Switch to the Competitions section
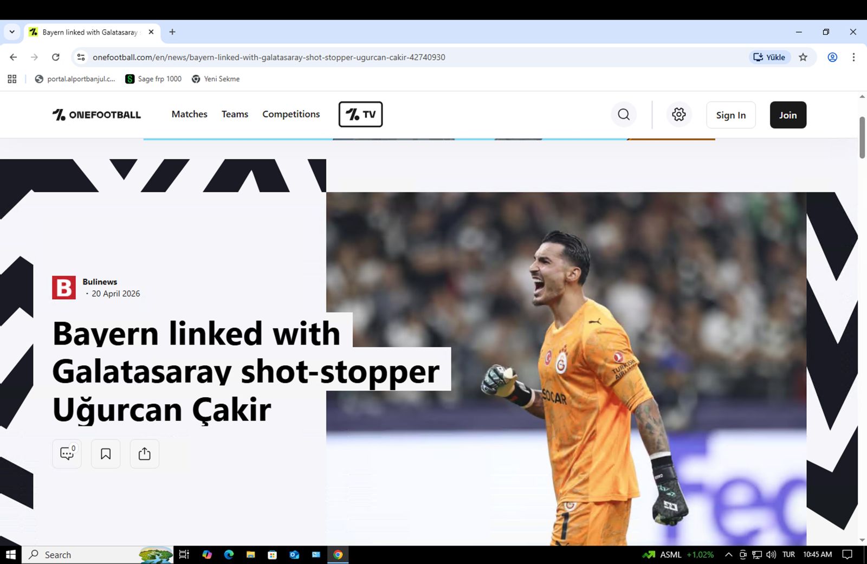Image resolution: width=867 pixels, height=564 pixels. [x=290, y=114]
